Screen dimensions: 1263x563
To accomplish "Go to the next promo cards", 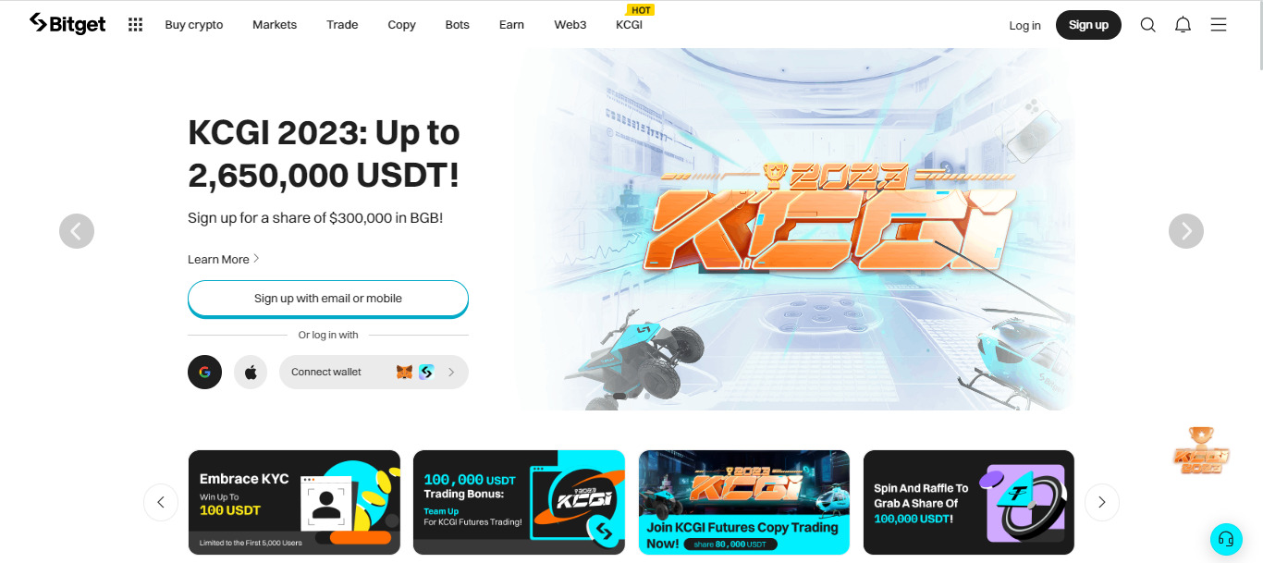I will pyautogui.click(x=1101, y=502).
